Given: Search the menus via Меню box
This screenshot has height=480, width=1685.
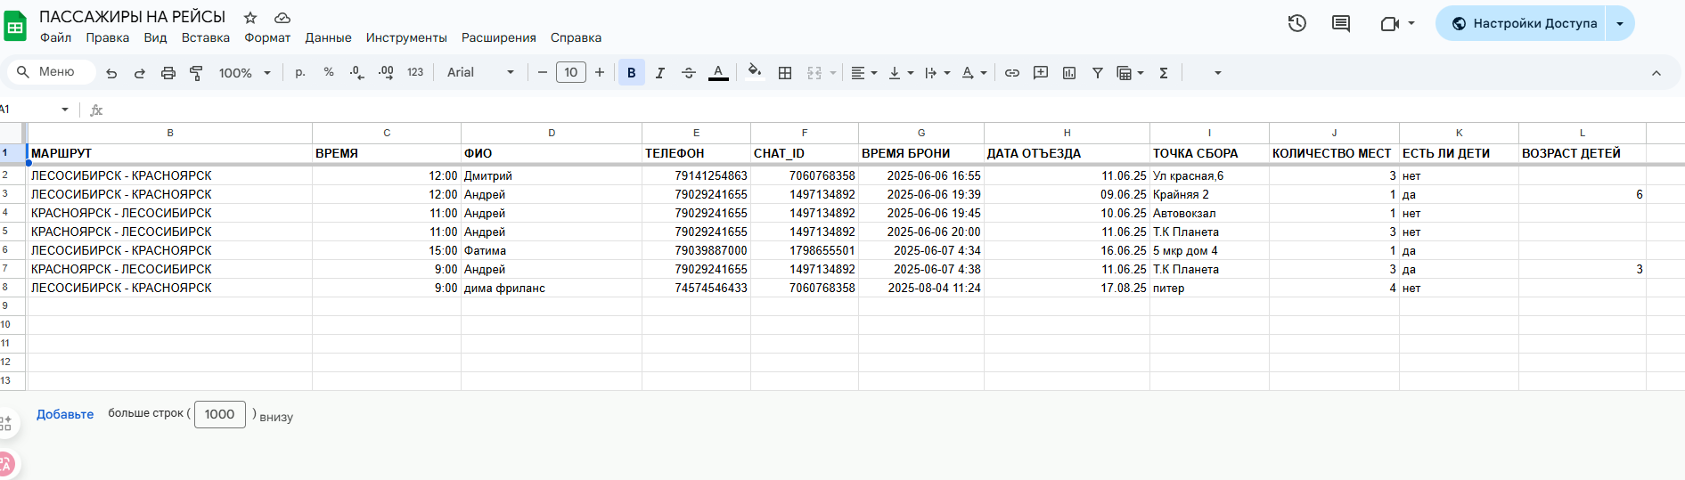Looking at the screenshot, I should (52, 72).
